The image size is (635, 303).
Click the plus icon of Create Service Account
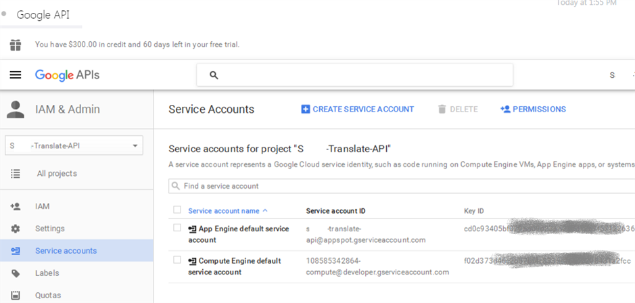click(306, 110)
